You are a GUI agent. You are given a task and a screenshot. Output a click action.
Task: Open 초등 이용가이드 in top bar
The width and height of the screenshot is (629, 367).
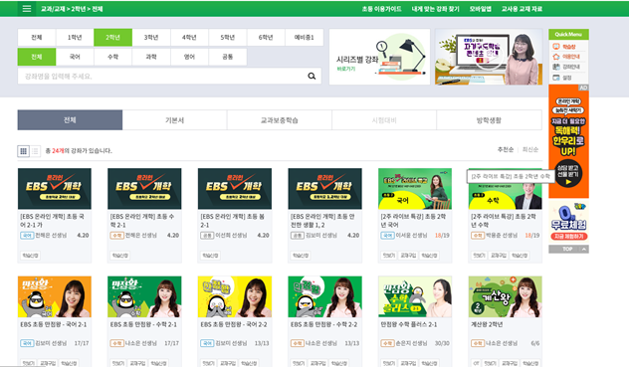click(x=381, y=9)
